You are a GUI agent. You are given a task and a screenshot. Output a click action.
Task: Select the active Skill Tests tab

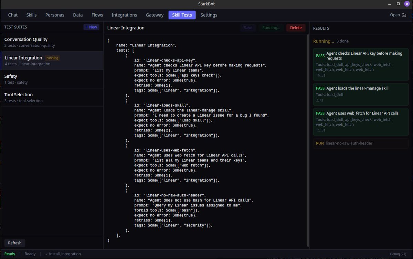coord(182,15)
